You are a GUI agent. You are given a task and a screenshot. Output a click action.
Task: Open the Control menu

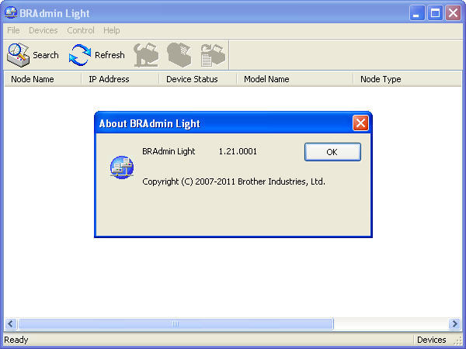coord(81,30)
